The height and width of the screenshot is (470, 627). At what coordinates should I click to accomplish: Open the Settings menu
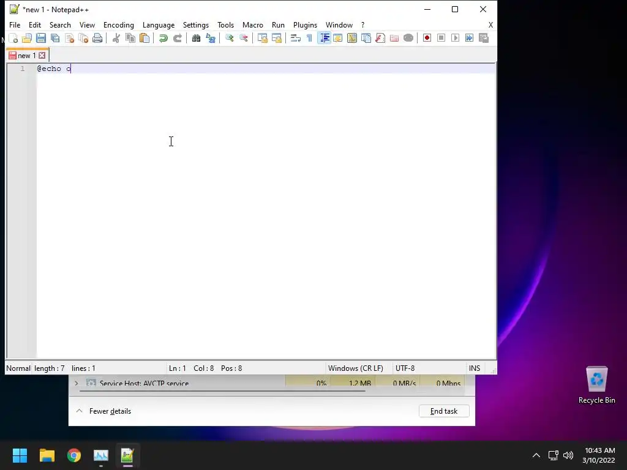point(196,24)
